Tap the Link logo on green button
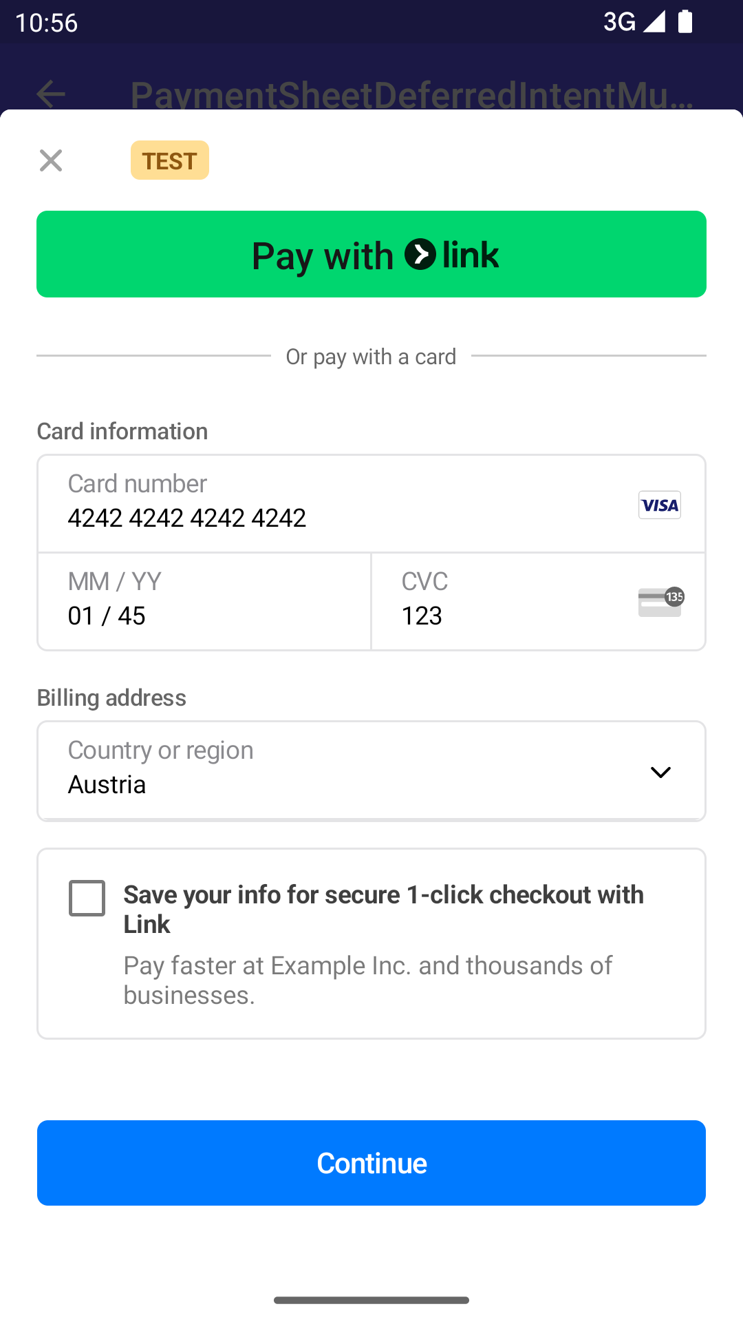The image size is (743, 1322). (x=451, y=255)
